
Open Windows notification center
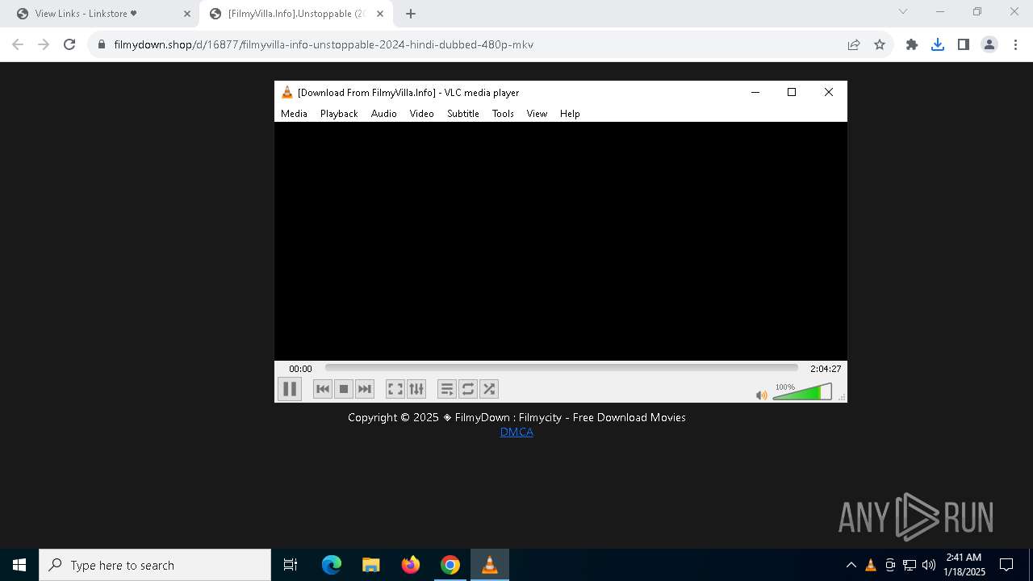pyautogui.click(x=1006, y=565)
